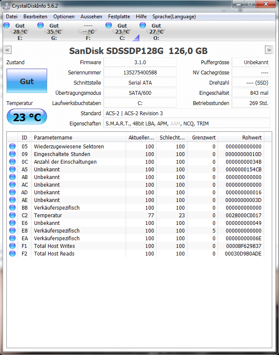Open the Festplatte menu
279x355 pixels.
tap(119, 17)
